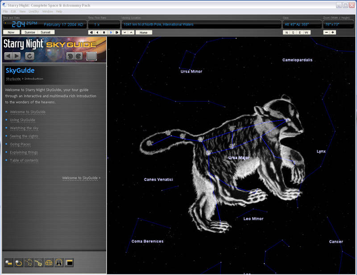Face West with the W button
Viewport: 357px width, 275px height.
click(307, 33)
